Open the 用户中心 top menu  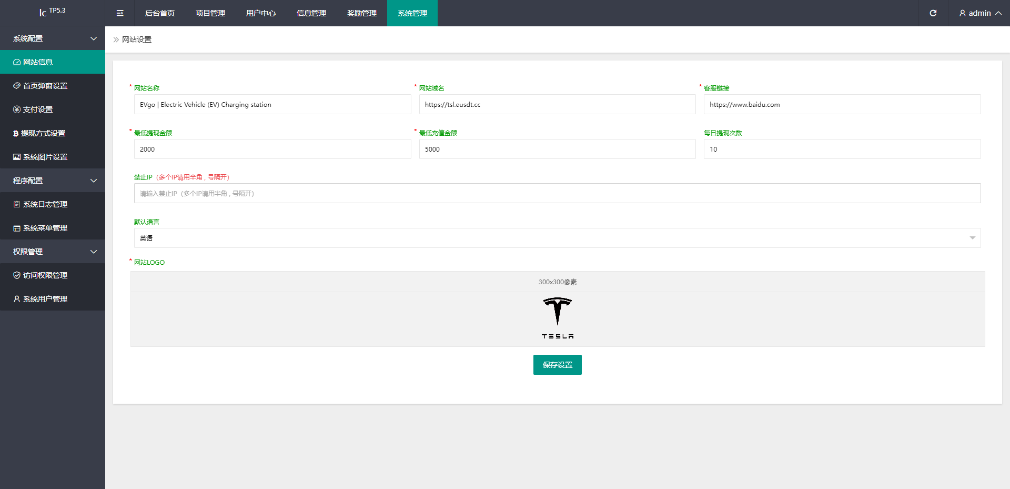tap(261, 13)
